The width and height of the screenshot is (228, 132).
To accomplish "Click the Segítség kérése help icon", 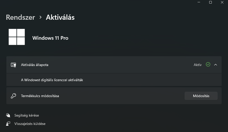I will [8, 115].
